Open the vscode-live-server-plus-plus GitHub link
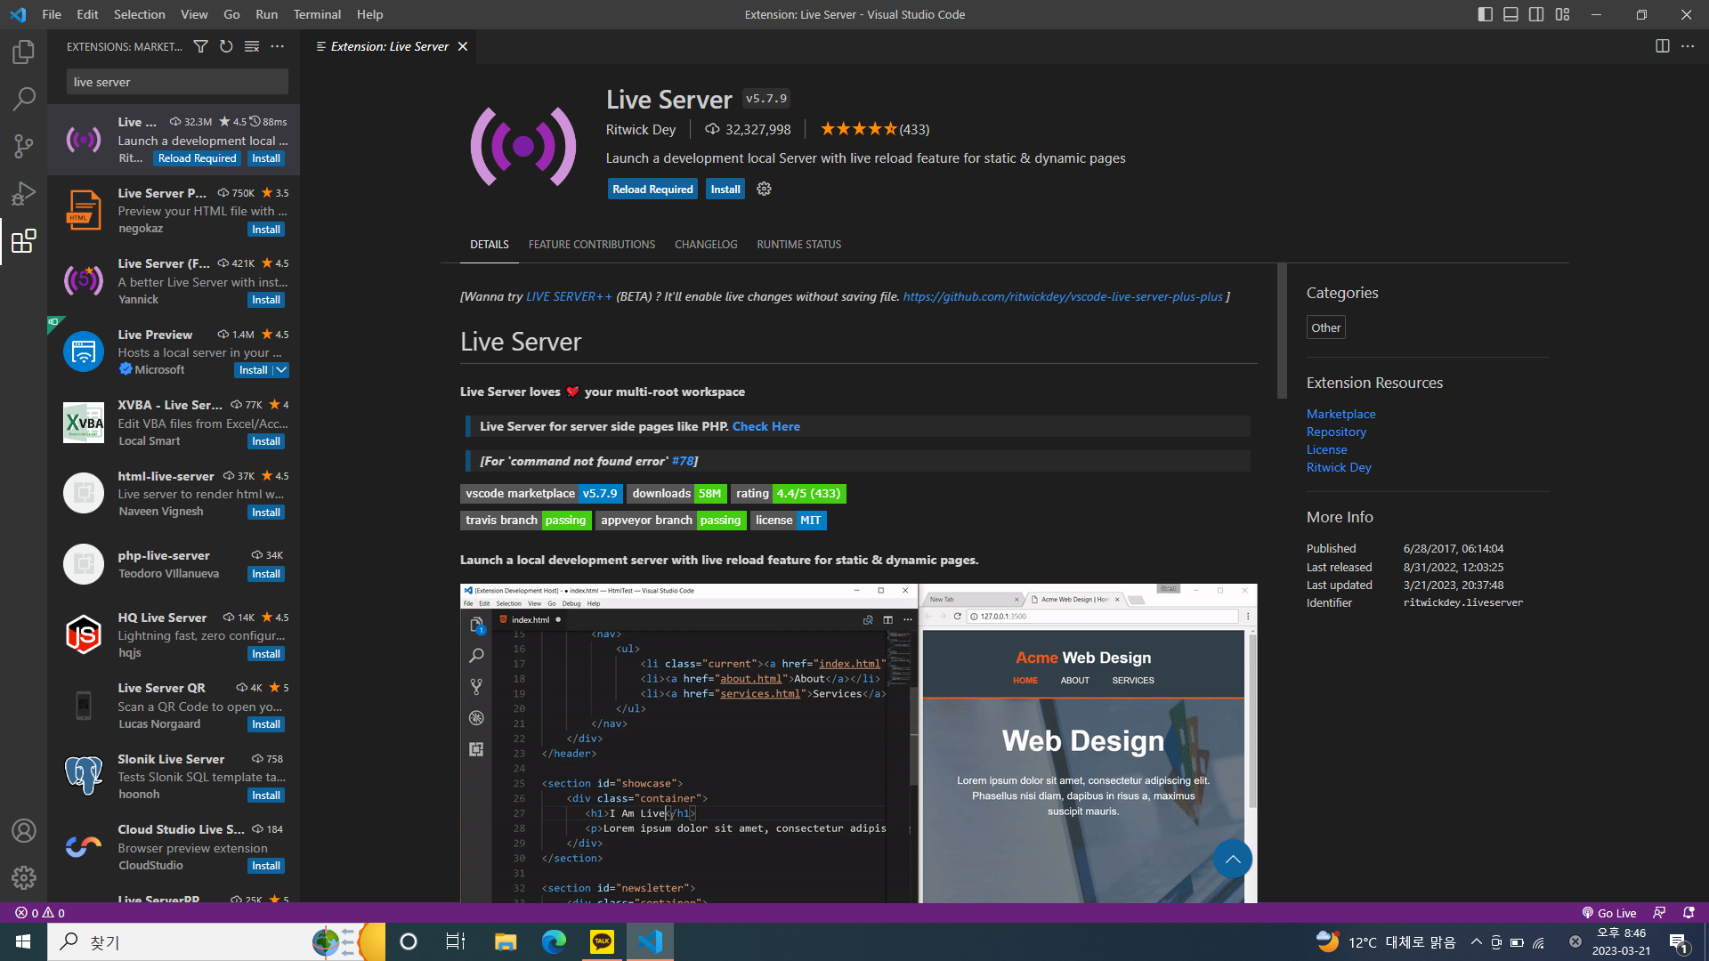Image resolution: width=1709 pixels, height=961 pixels. (1063, 296)
